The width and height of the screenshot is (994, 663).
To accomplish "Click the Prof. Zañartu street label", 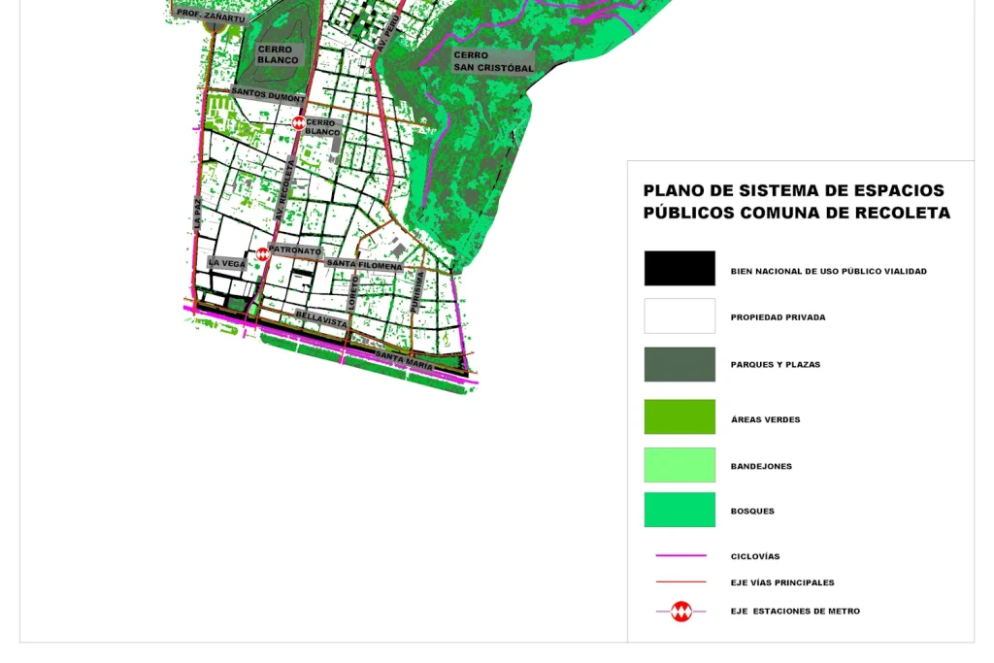I will [x=211, y=17].
